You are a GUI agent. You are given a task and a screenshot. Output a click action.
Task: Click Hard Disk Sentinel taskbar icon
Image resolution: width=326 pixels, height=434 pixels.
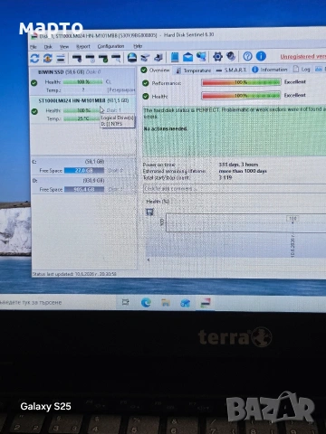click(206, 303)
